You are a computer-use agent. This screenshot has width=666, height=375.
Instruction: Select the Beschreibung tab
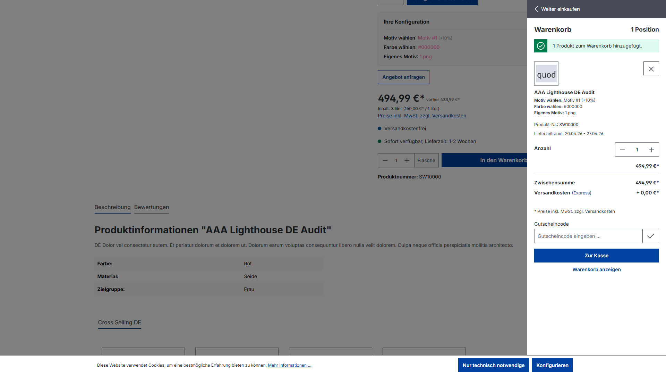pos(113,207)
